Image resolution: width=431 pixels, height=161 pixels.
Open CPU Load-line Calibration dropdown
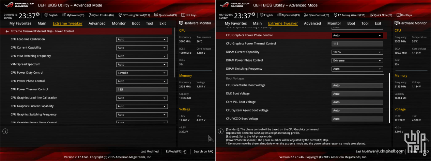(142, 39)
